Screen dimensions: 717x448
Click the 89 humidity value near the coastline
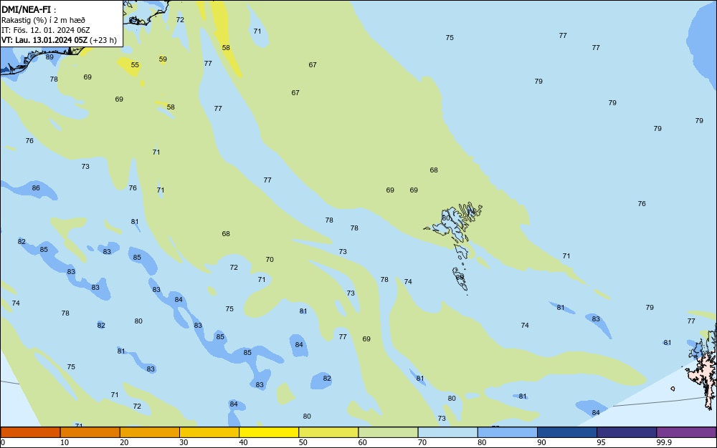[49, 57]
